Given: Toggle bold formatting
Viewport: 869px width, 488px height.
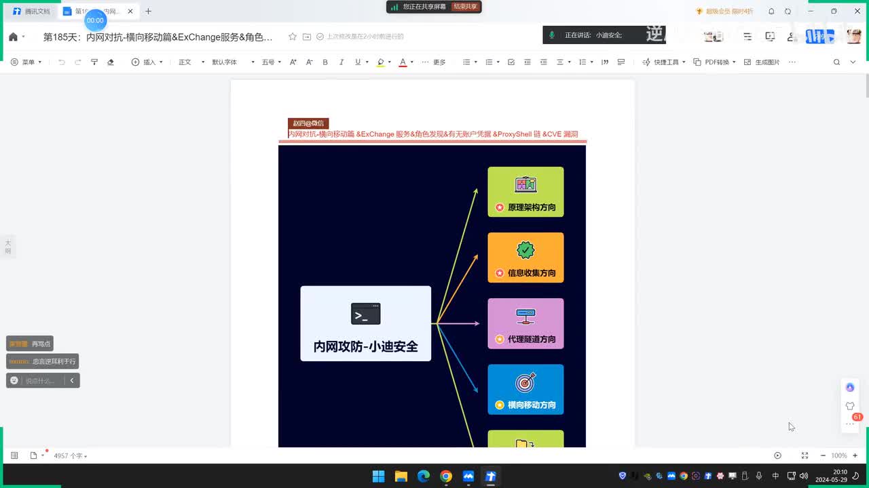Looking at the screenshot, I should 325,62.
